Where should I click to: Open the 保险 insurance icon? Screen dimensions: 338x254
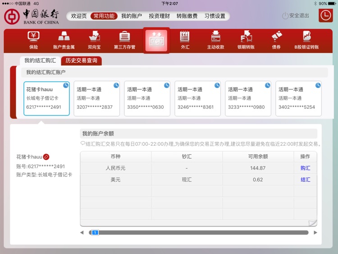tap(33, 40)
